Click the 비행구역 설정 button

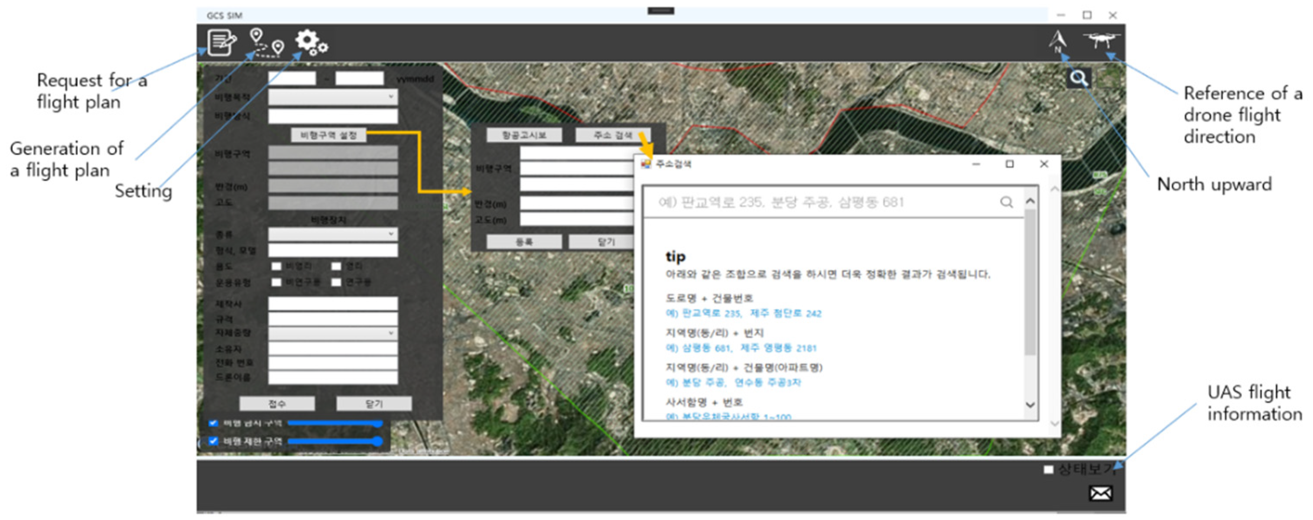click(328, 135)
